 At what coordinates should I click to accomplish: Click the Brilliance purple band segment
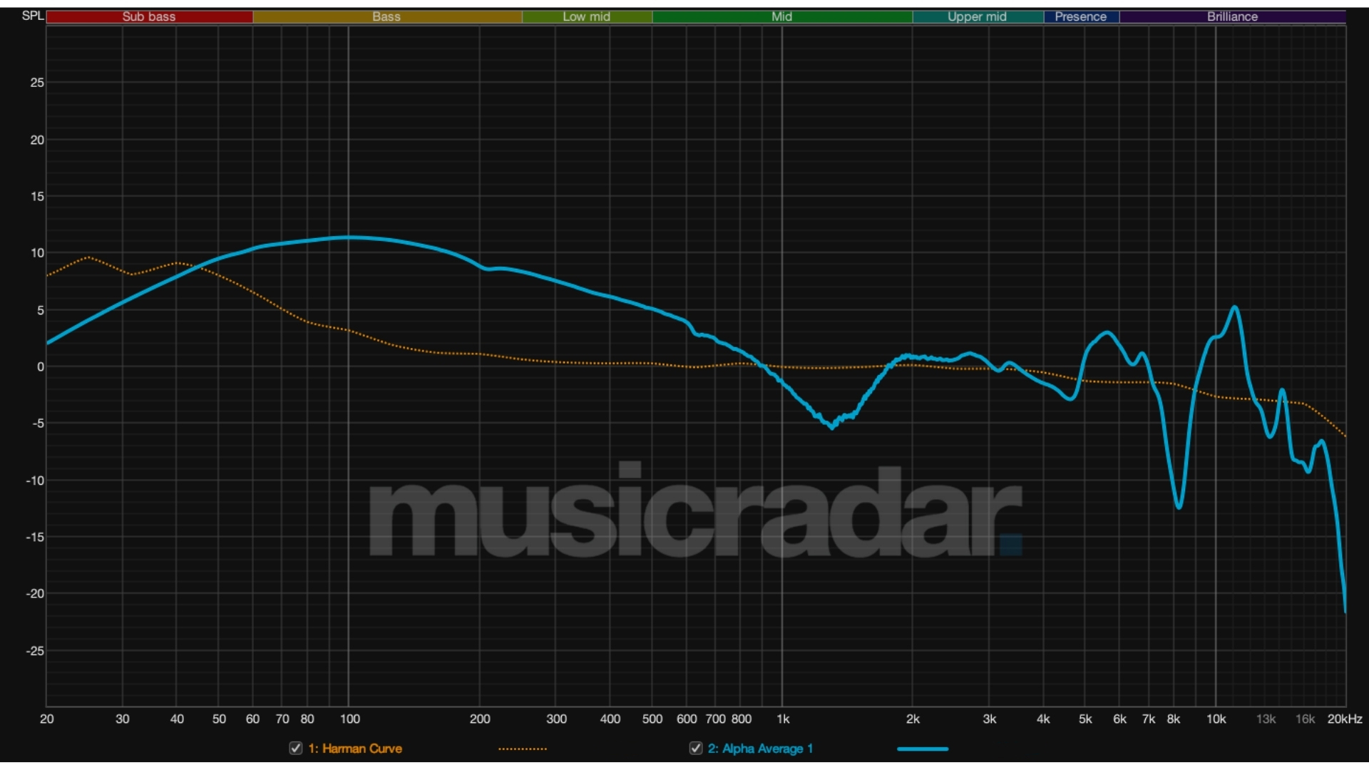coord(1232,16)
